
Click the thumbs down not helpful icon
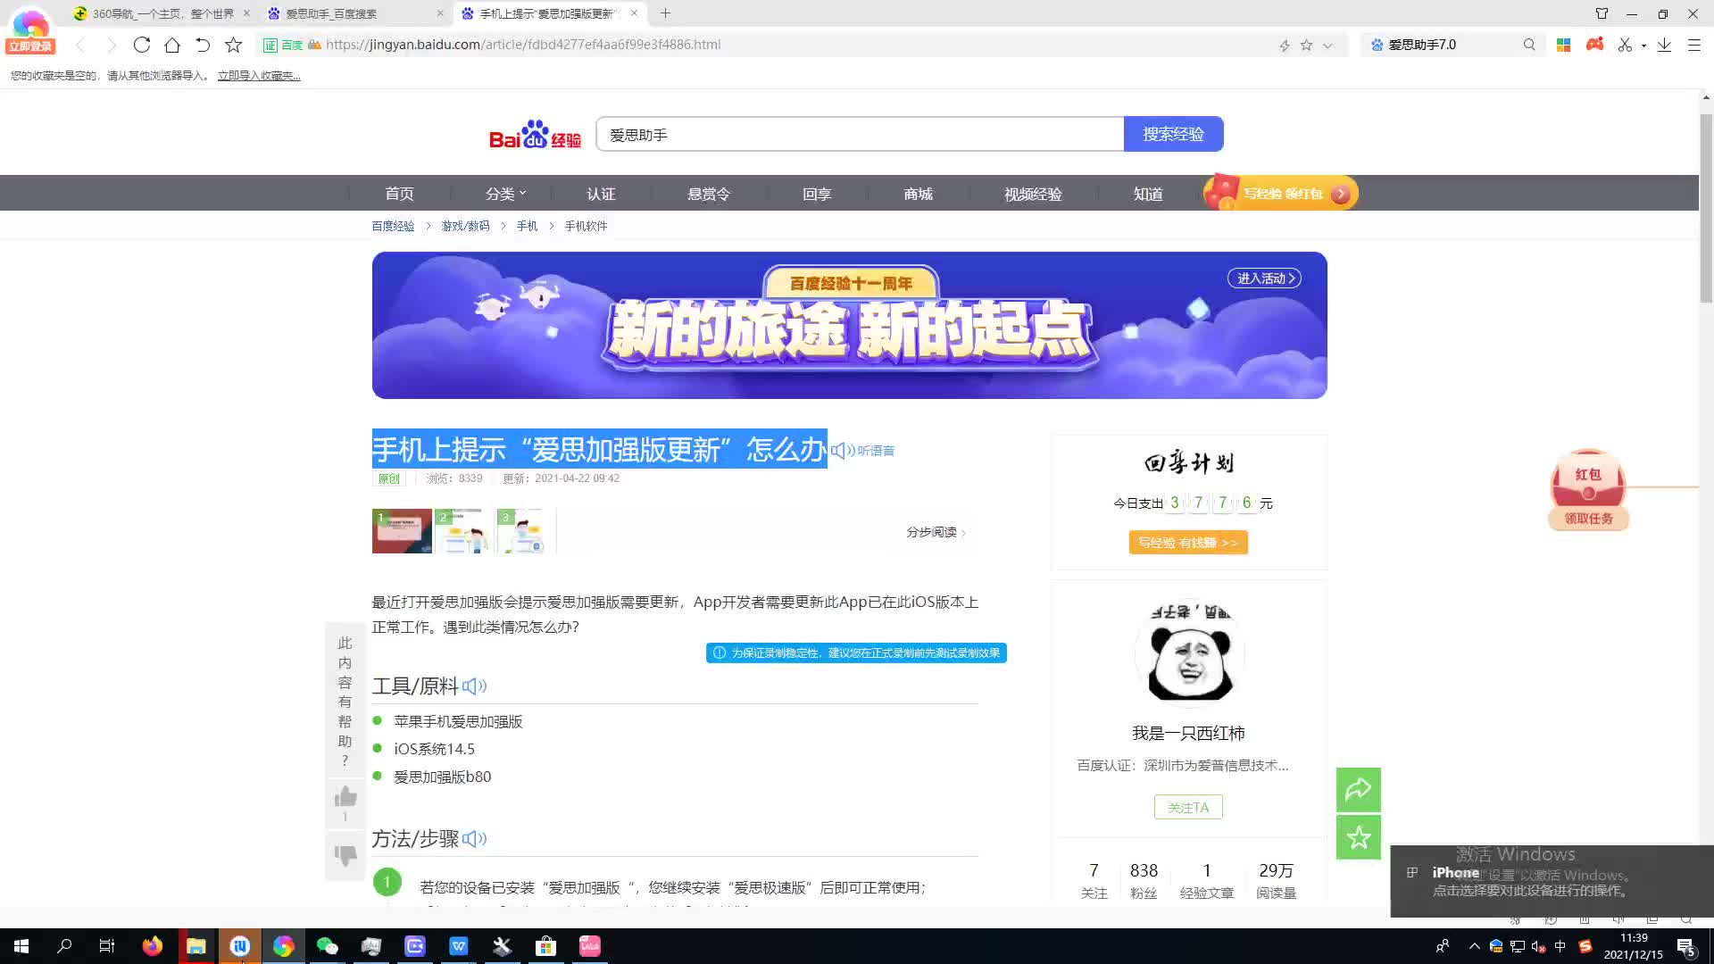345,855
